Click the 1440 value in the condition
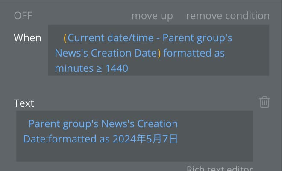The width and height of the screenshot is (282, 171). coord(117,68)
